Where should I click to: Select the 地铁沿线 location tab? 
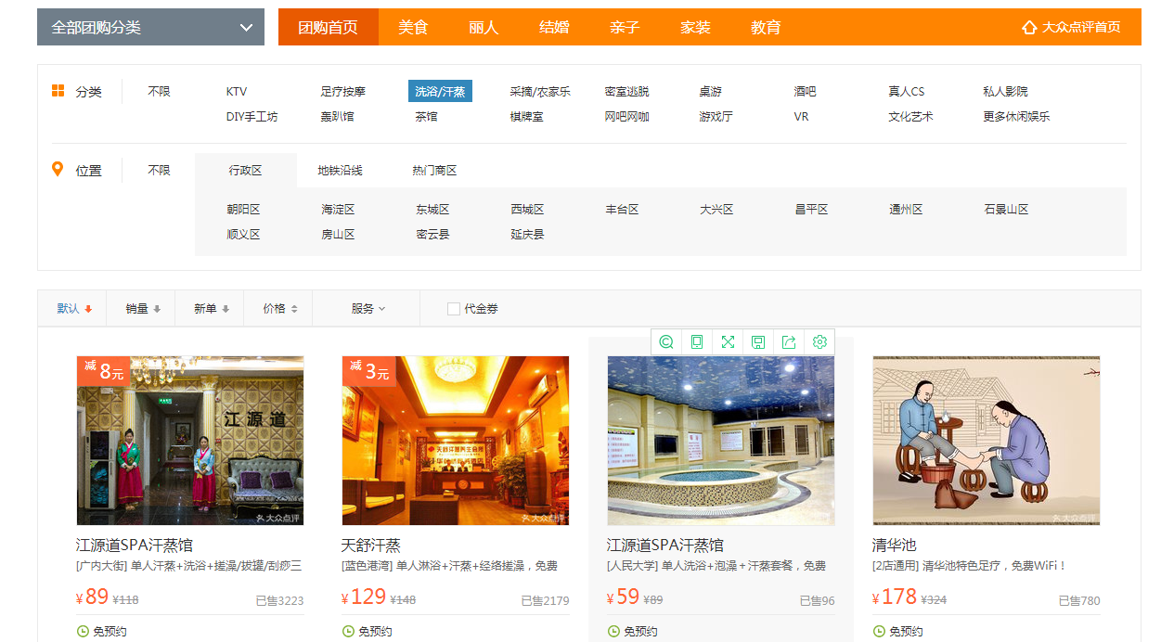341,171
